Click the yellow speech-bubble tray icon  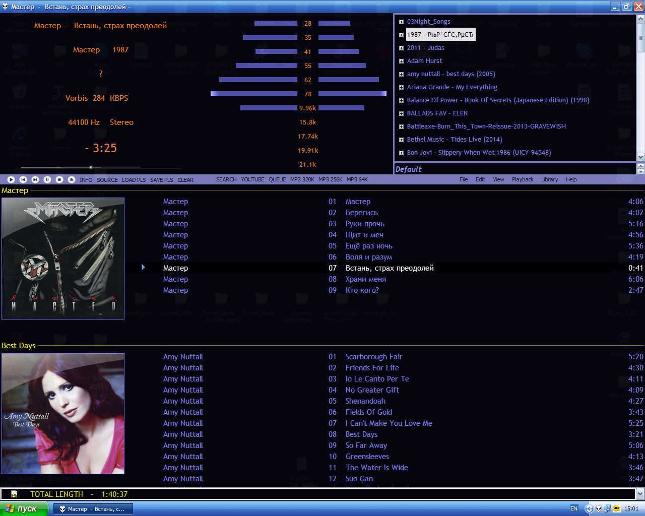(616, 508)
